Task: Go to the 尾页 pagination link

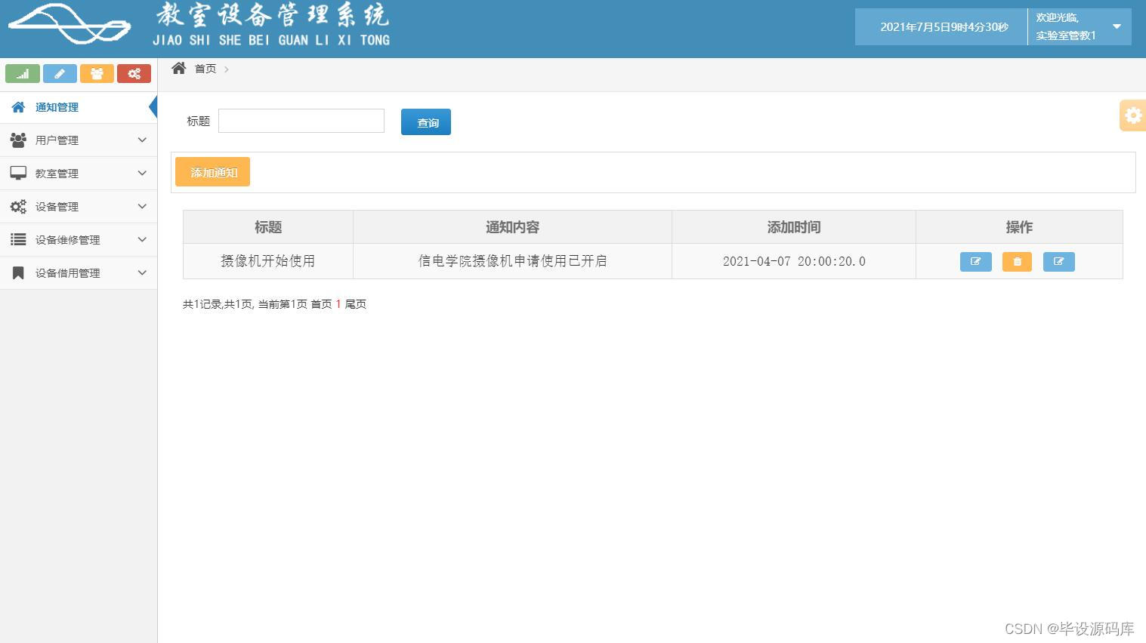Action: click(356, 304)
